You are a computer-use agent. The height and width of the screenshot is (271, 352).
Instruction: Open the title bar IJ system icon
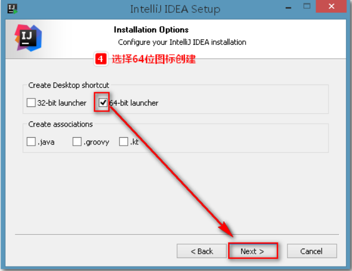click(12, 9)
